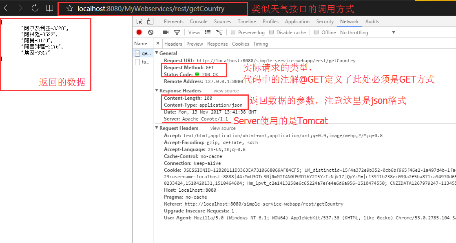Toggle overview waterfall view icon
Image resolution: width=456 pixels, height=243 pixels.
(219, 32)
